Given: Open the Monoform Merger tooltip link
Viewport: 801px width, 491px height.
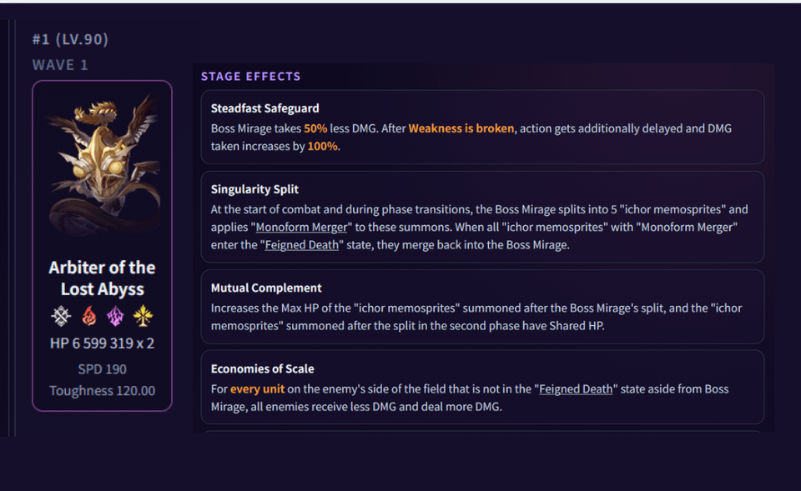Looking at the screenshot, I should click(301, 227).
